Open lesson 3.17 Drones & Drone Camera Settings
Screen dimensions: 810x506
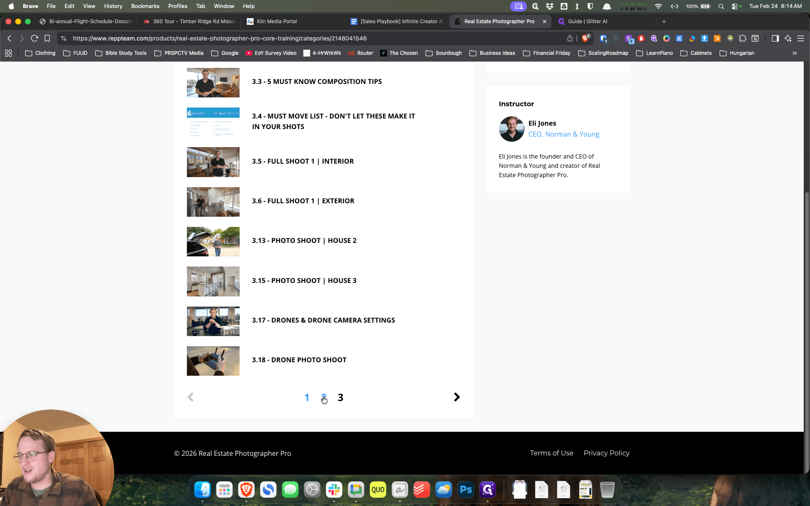pyautogui.click(x=324, y=320)
